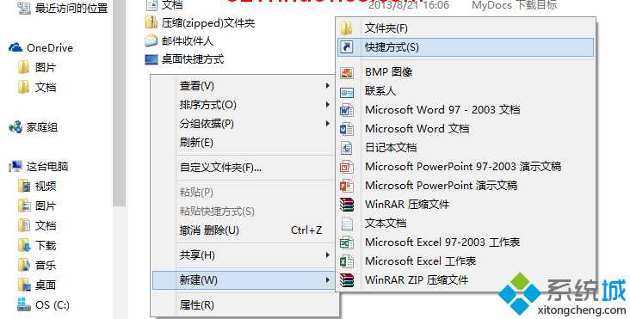Expand the 排序方式(O) submenu arrow

click(327, 105)
